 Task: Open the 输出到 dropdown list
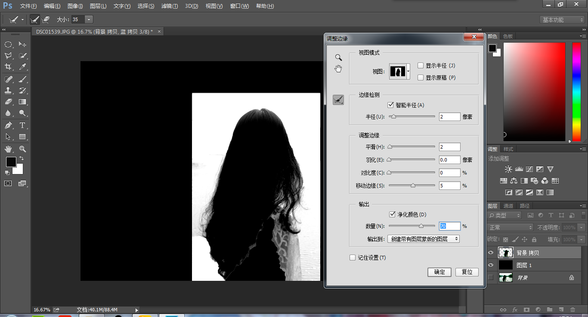[x=424, y=239]
